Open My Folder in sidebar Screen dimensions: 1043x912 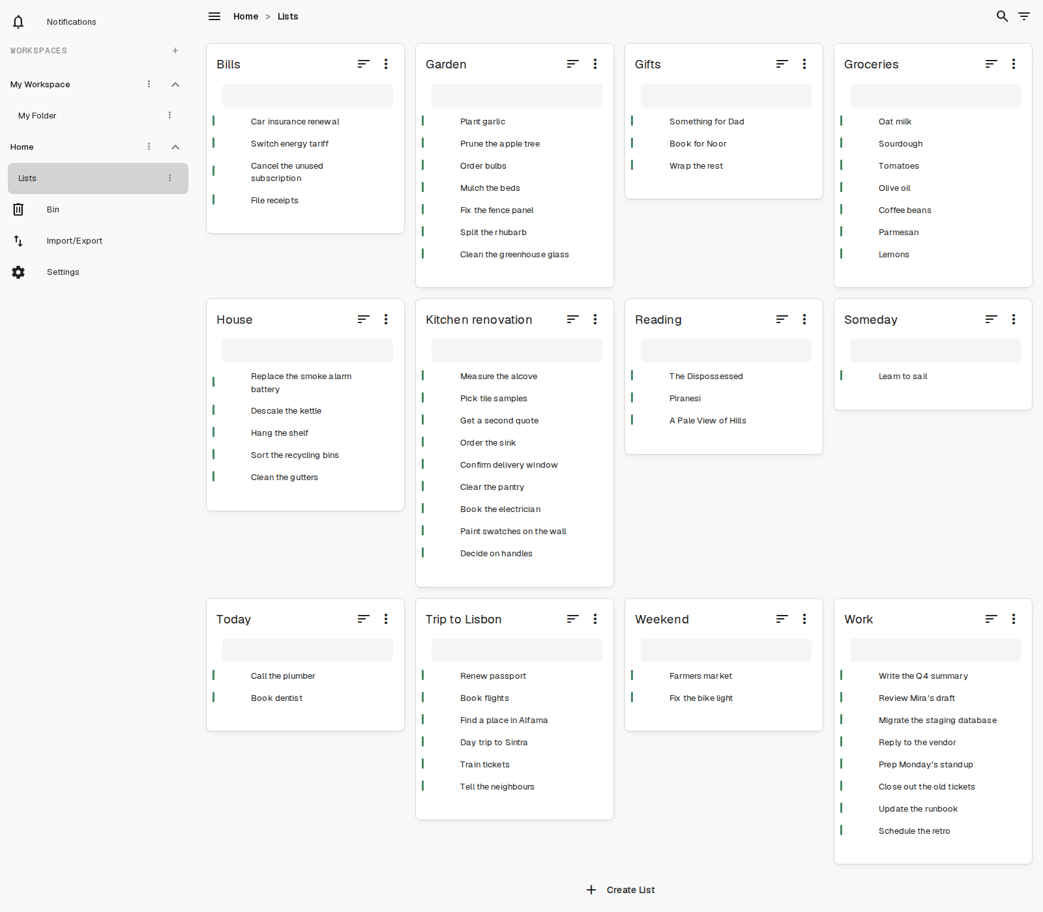pyautogui.click(x=37, y=115)
